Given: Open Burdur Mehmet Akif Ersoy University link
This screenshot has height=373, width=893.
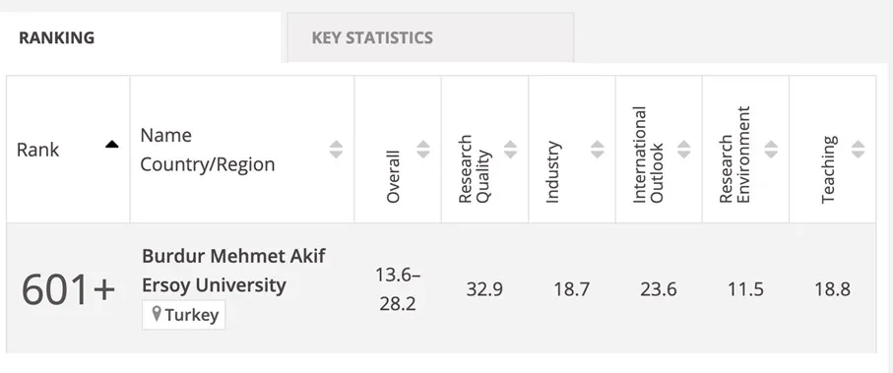Looking at the screenshot, I should (x=233, y=271).
